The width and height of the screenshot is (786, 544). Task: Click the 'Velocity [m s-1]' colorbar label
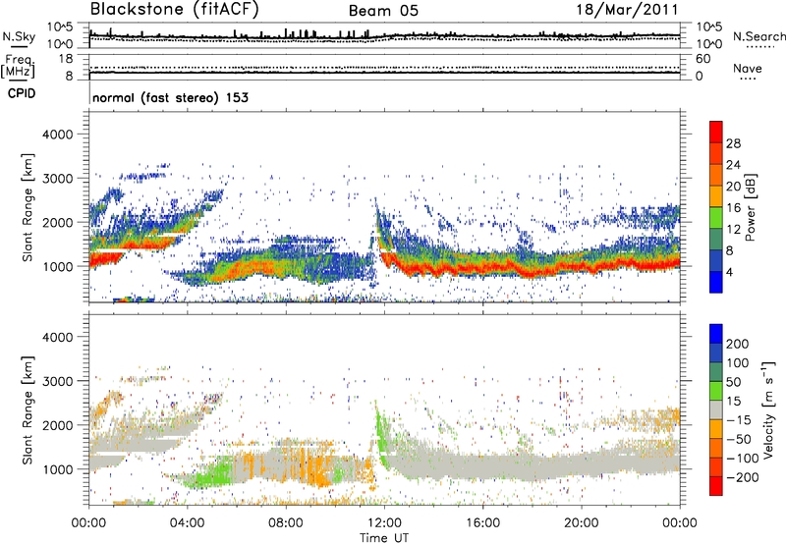767,409
